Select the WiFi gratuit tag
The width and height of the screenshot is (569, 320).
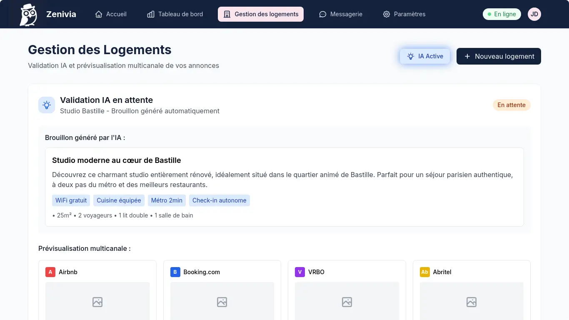click(x=71, y=200)
